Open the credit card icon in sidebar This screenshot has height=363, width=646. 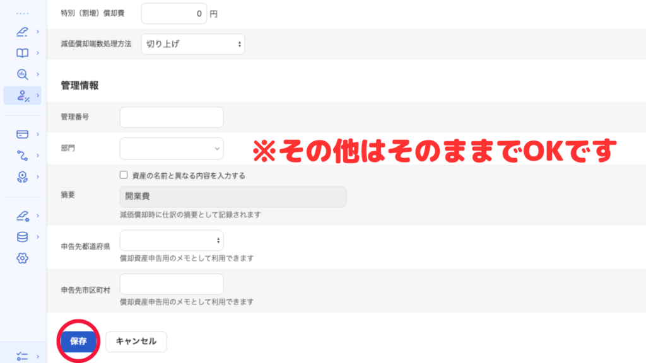[22, 134]
